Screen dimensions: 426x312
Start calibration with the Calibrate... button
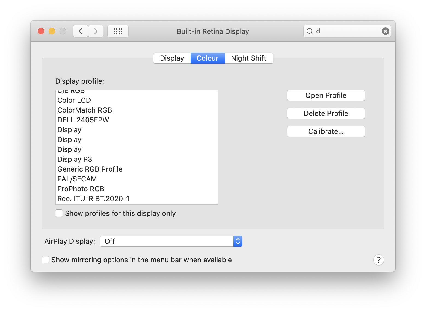(326, 131)
